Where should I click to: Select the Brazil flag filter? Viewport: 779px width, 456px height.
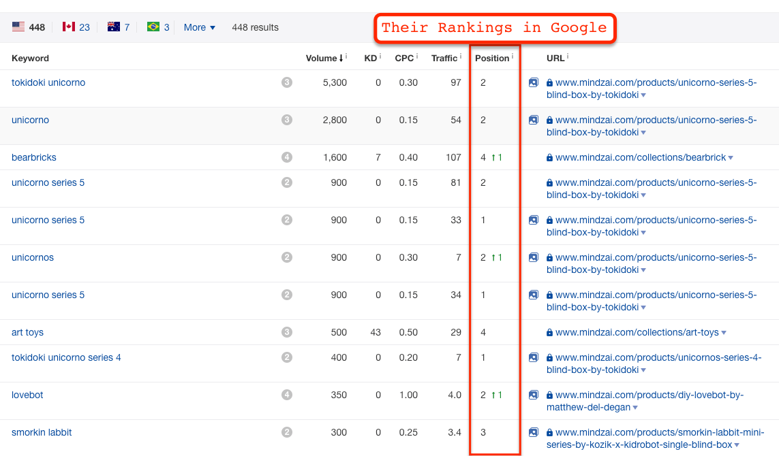158,27
